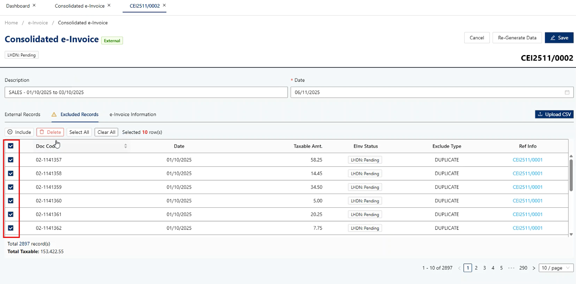Open the Date calendar picker icon
The width and height of the screenshot is (576, 284).
[567, 93]
